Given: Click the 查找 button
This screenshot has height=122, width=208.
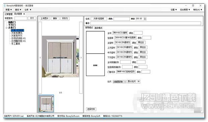Looking at the screenshot, I should click(32, 18).
